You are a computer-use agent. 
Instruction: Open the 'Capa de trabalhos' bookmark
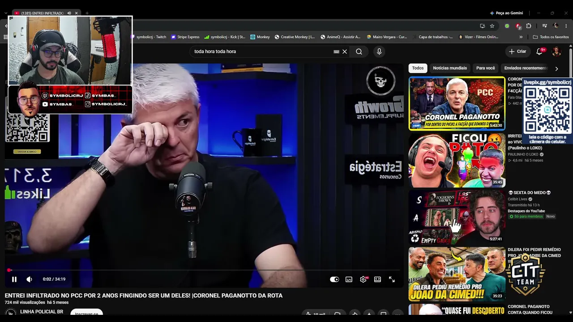[x=432, y=37]
